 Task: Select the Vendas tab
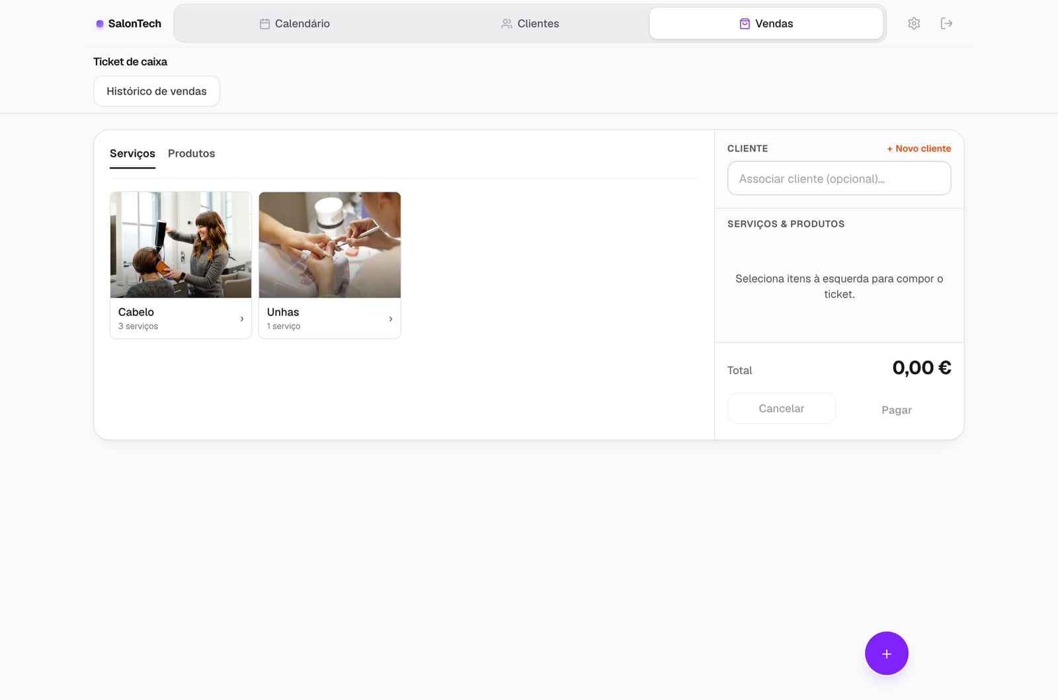pyautogui.click(x=766, y=24)
